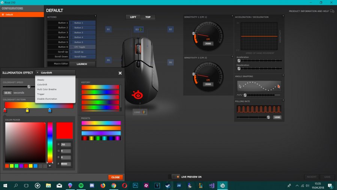Open the Button 3 action dropdown
Screen dimensions: 337x190
pyautogui.click(x=82, y=33)
